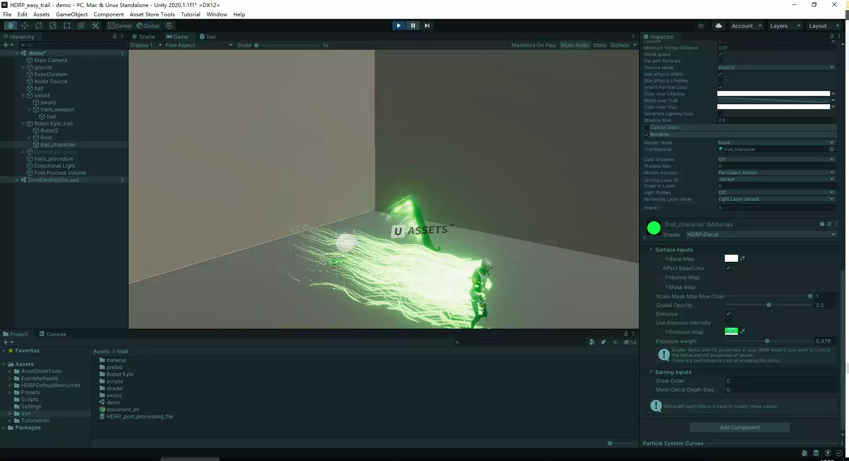849x461 pixels.
Task: Open material presets icon
Action: [829, 224]
